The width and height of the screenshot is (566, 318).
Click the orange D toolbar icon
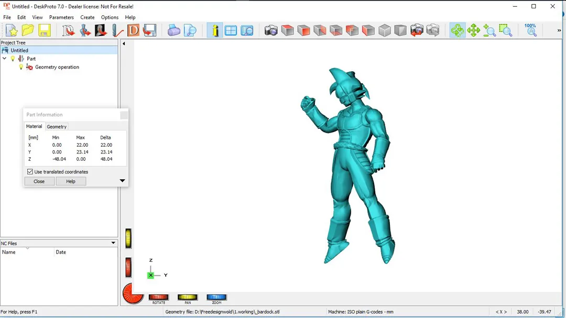coord(133,30)
